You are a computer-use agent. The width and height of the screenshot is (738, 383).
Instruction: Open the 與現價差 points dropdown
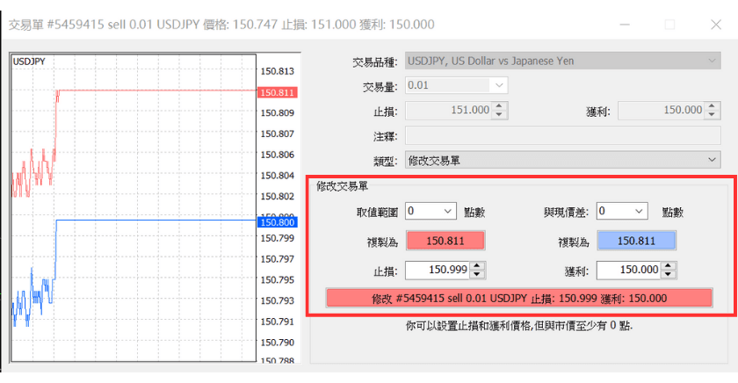622,211
